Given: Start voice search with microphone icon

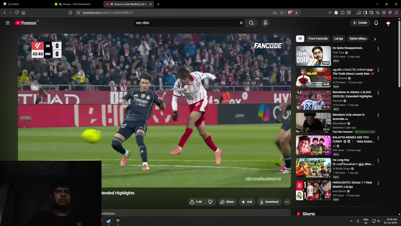Looking at the screenshot, I should tap(265, 23).
